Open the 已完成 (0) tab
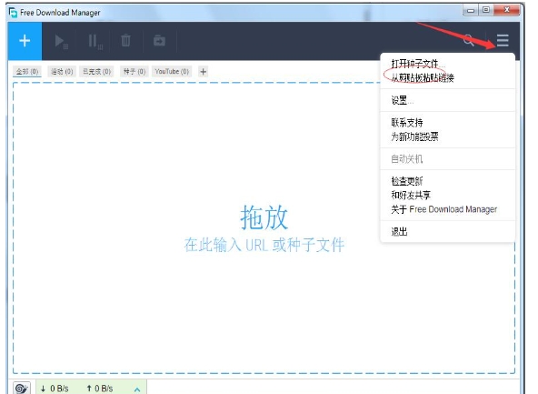The height and width of the screenshot is (394, 538). coord(96,72)
